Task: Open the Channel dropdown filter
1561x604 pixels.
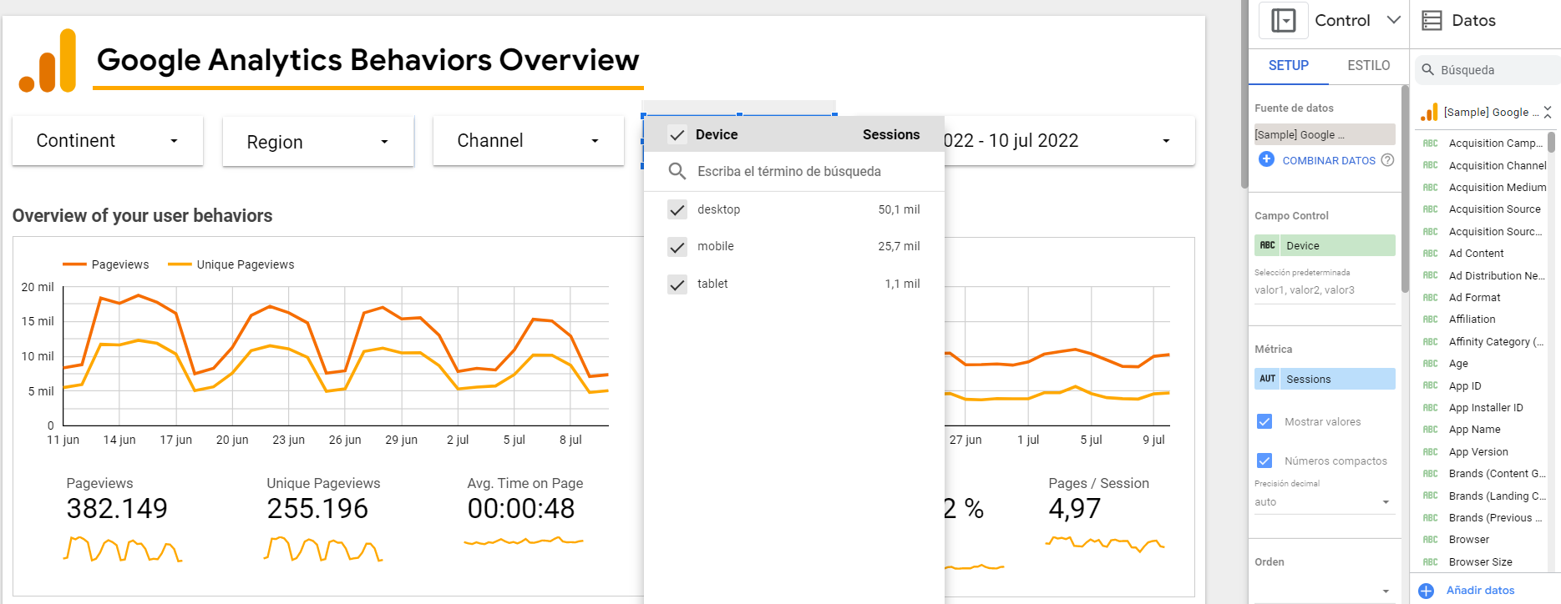Action: pos(529,141)
